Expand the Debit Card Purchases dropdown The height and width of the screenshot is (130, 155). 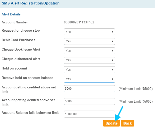89,41
